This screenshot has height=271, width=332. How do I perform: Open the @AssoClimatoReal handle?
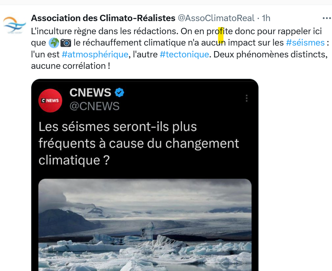(216, 18)
